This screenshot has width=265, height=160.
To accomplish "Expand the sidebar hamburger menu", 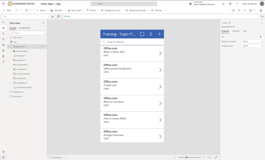I will click(3, 22).
